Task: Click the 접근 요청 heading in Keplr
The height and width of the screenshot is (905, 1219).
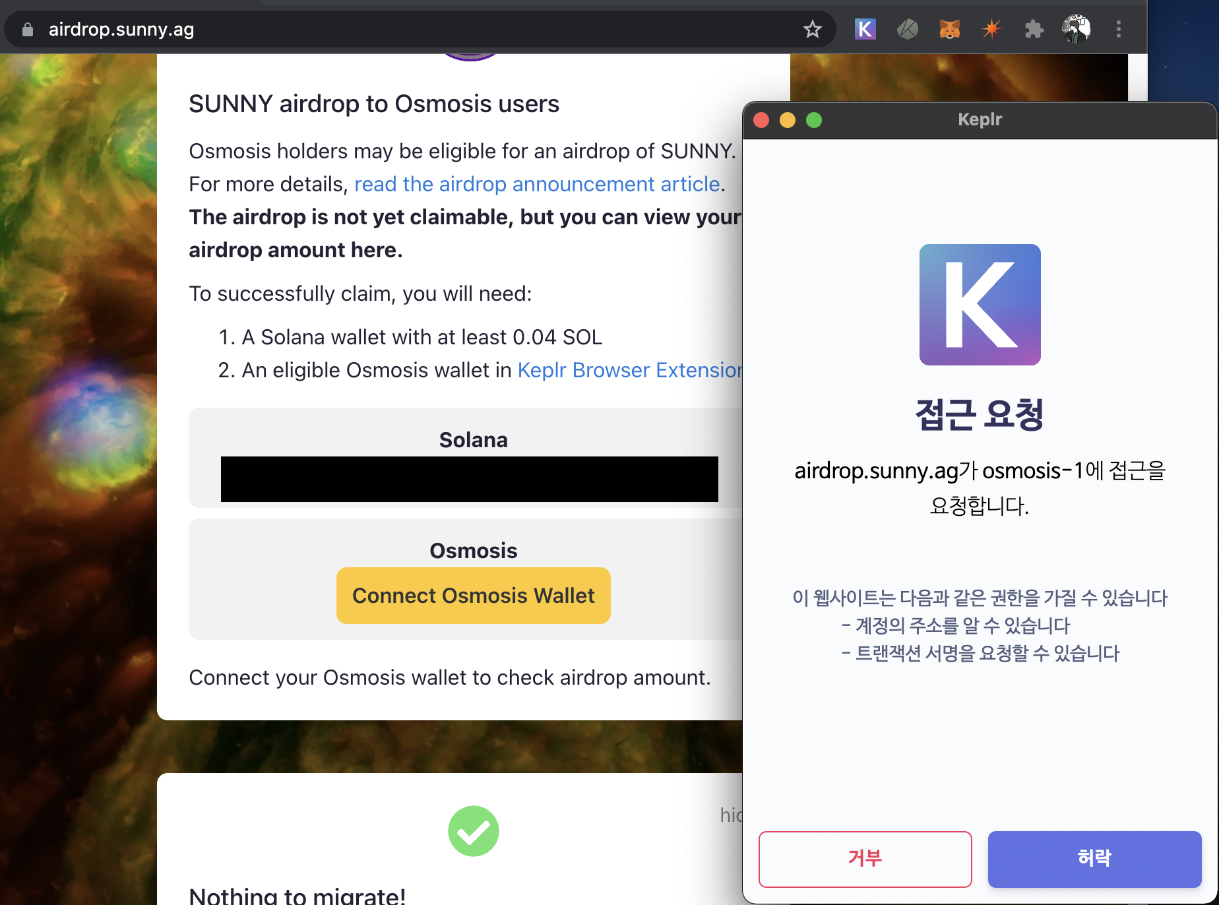Action: [x=980, y=415]
